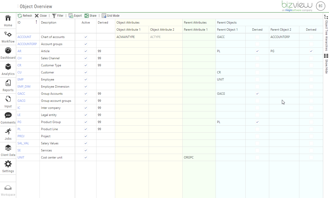Open the Filter options
Viewport: 329px width, 198px height.
(58, 15)
